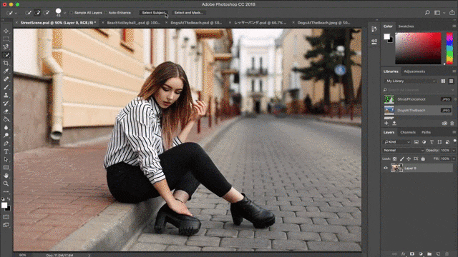Delete layer using Layers trash icon

447,254
